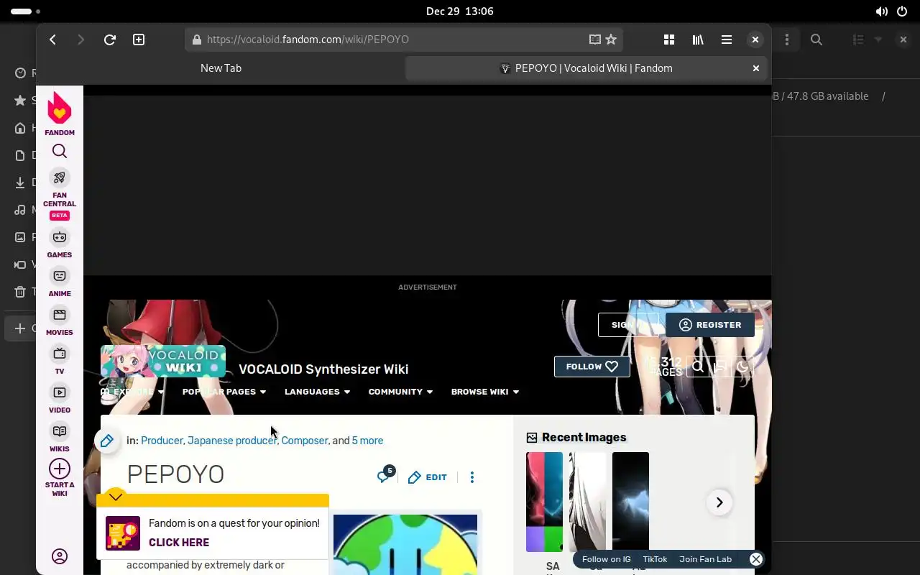Switch to New Tab tab
The height and width of the screenshot is (575, 920).
[x=221, y=68]
